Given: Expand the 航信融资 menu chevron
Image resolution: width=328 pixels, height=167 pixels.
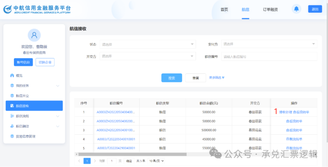Looking at the screenshot, I should click(x=58, y=126).
